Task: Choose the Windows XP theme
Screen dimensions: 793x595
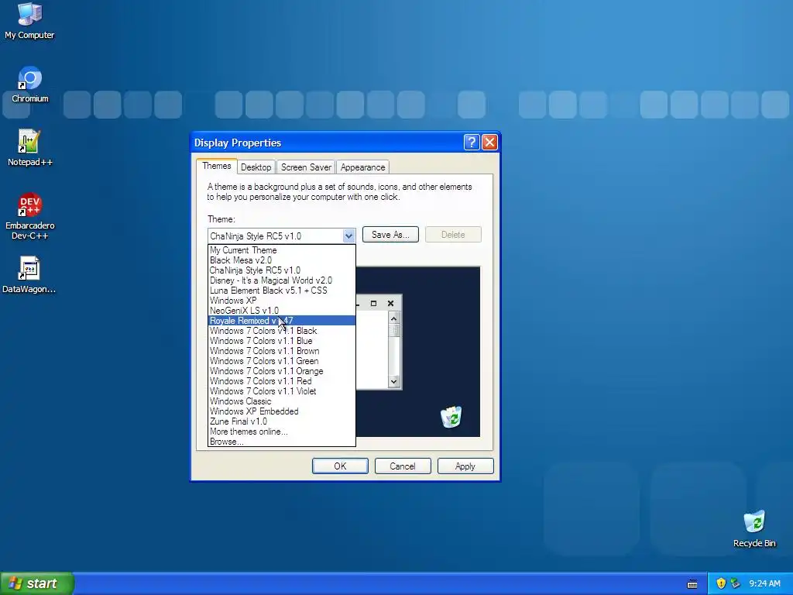Action: [282, 301]
